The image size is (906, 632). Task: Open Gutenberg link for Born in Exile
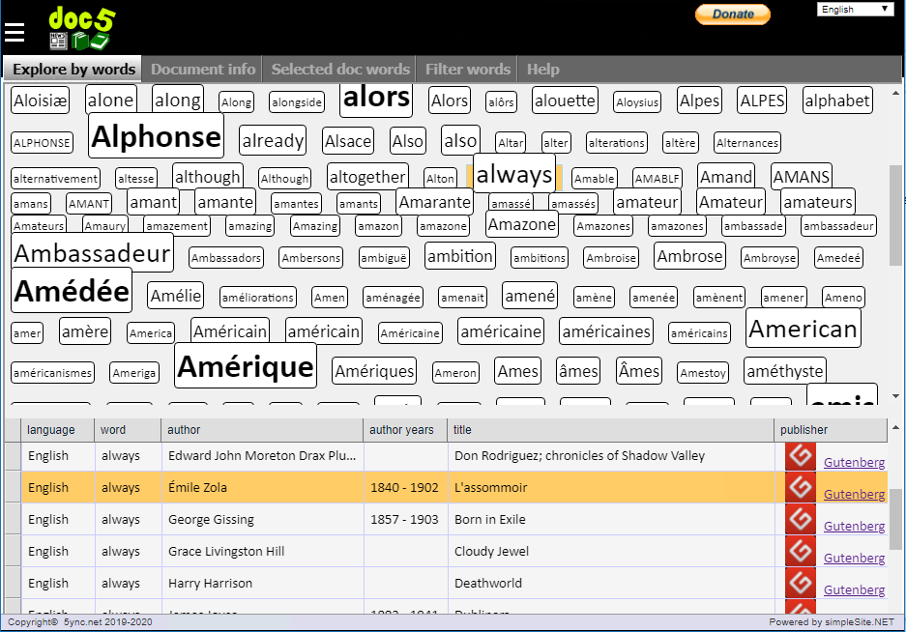[x=854, y=526]
